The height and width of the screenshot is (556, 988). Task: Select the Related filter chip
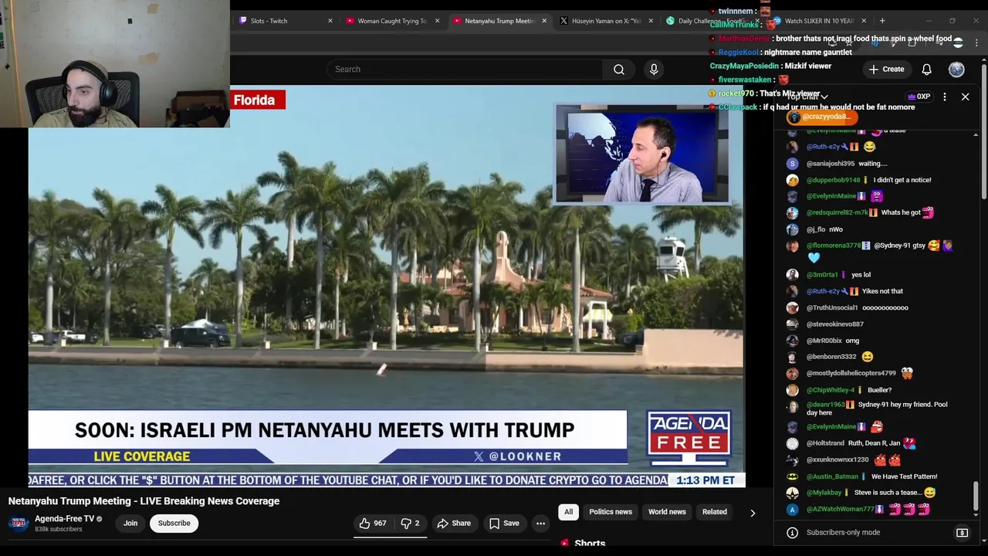715,512
